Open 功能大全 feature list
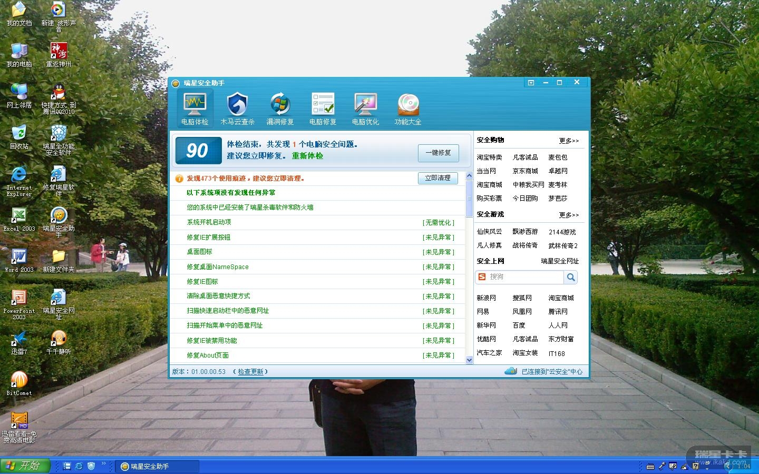 [x=408, y=108]
